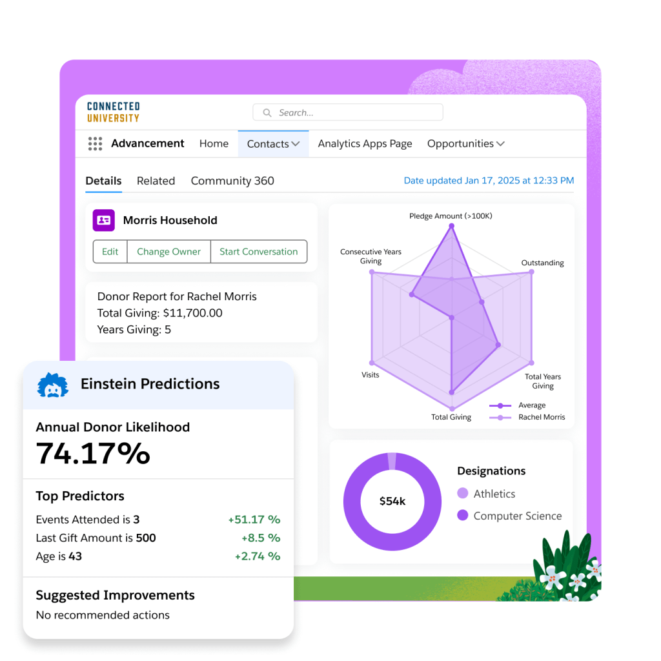Click the Computer Science legend color swatch

[x=462, y=515]
